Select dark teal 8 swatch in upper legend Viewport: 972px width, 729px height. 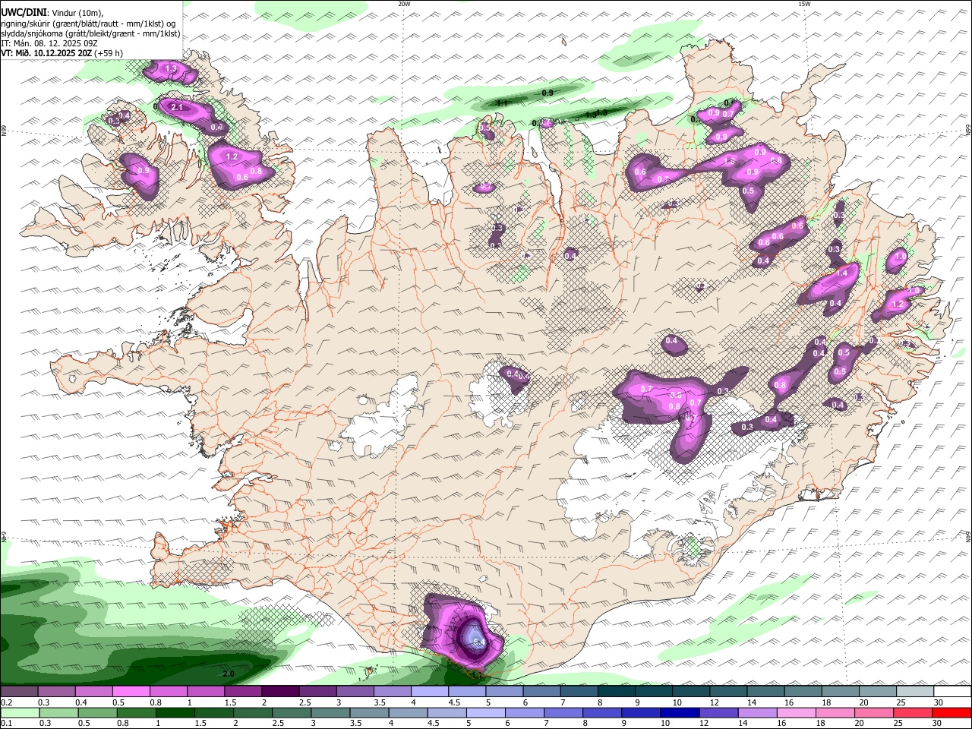click(x=617, y=692)
